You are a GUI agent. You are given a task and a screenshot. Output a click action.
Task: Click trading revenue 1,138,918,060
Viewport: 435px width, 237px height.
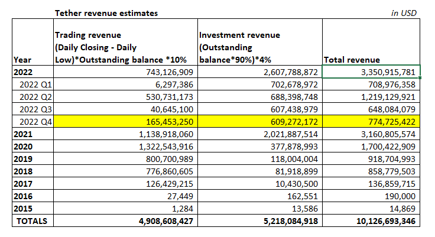(x=125, y=134)
